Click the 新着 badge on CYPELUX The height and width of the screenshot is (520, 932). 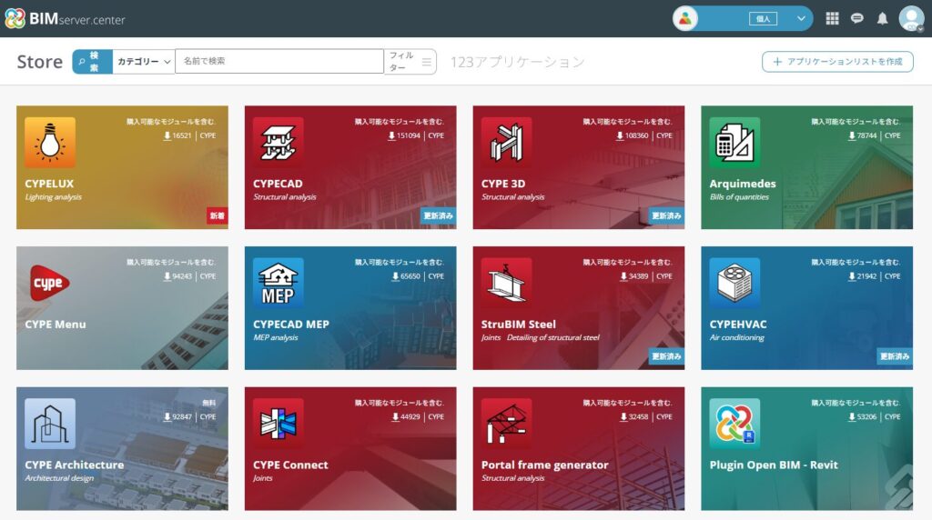218,215
